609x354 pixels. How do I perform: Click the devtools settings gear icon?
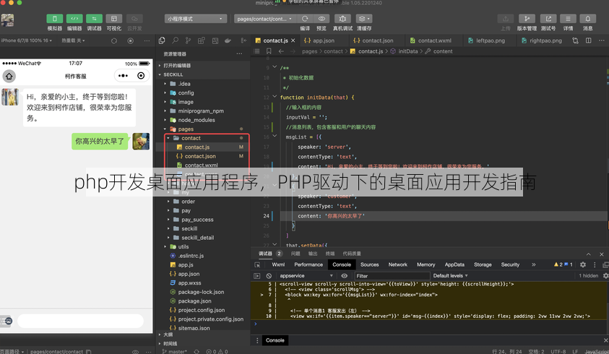pos(582,264)
